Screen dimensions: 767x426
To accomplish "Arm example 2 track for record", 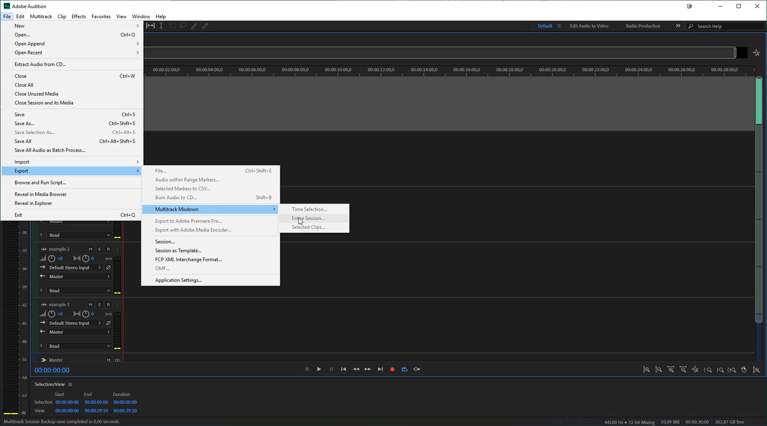I will (x=108, y=249).
